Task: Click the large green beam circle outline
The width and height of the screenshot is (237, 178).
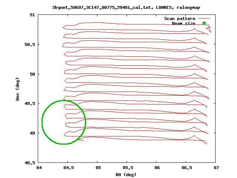Action: click(64, 122)
